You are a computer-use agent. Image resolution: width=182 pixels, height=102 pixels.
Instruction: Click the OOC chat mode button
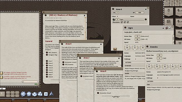(36, 84)
